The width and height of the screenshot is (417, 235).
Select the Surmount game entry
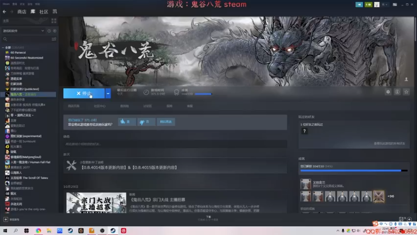coord(23,141)
